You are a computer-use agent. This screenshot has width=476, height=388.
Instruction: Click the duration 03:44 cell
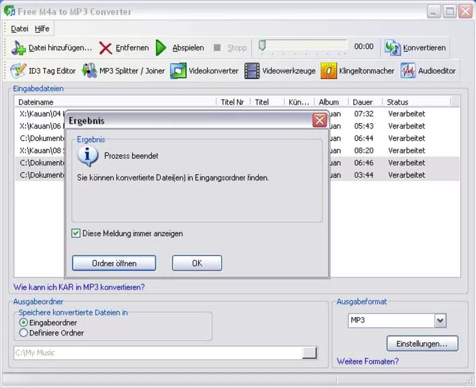pos(364,175)
